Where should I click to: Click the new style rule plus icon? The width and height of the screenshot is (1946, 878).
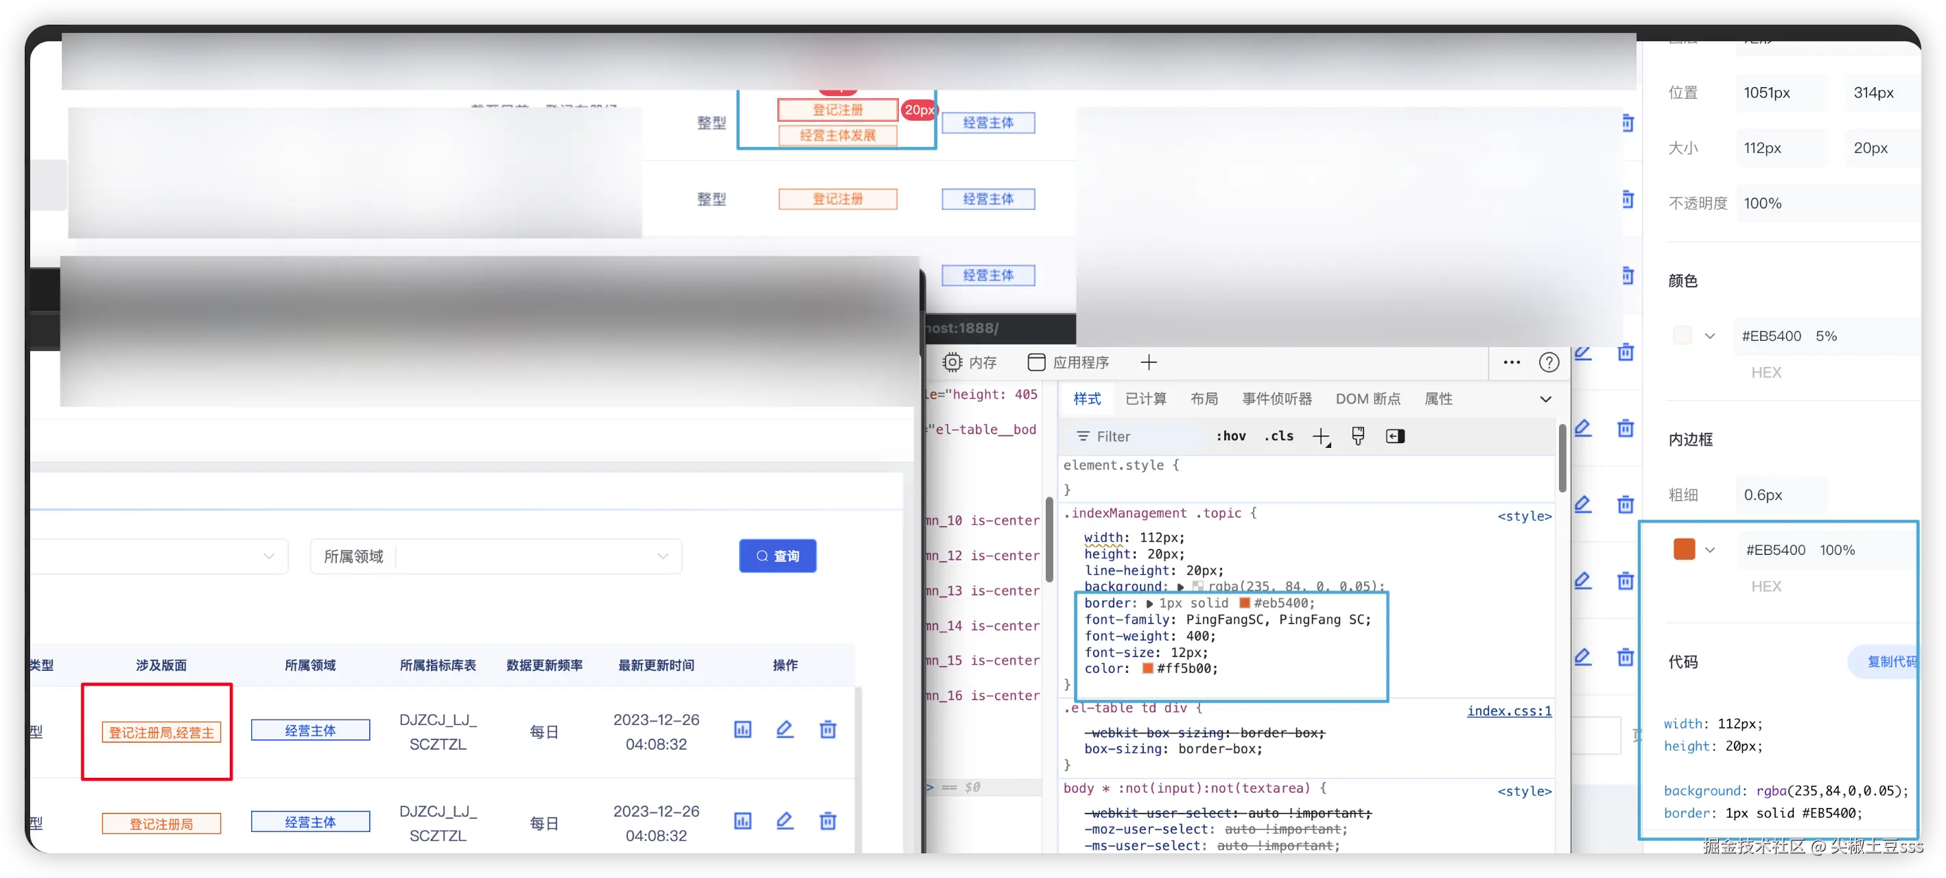(1320, 436)
